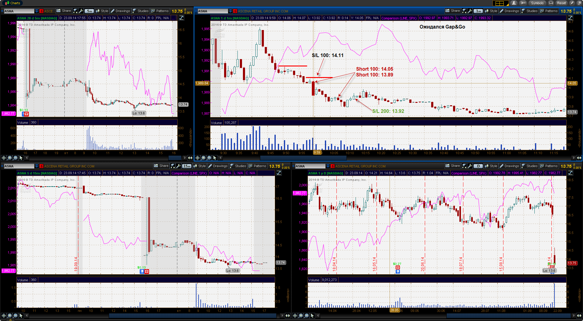
Task: Open symbol dropdown in Daily chart
Action: [x=328, y=166]
